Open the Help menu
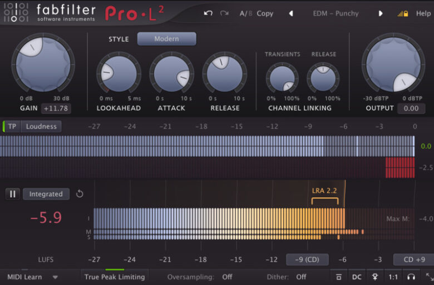Screen dimensions: 434x285 click(x=423, y=13)
